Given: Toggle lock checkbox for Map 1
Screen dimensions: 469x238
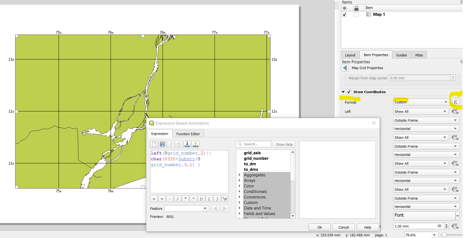Looking at the screenshot, I should click(356, 14).
